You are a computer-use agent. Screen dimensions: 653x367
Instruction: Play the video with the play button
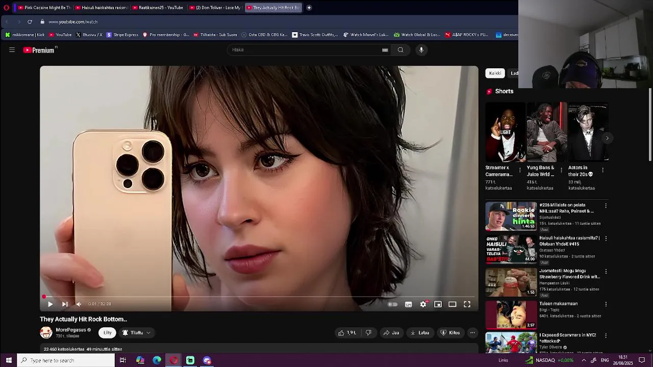click(x=50, y=304)
